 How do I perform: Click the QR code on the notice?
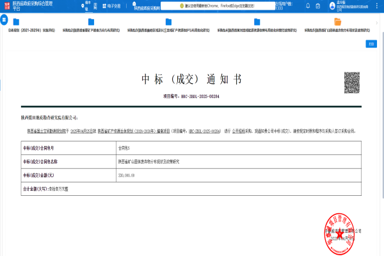352,83
